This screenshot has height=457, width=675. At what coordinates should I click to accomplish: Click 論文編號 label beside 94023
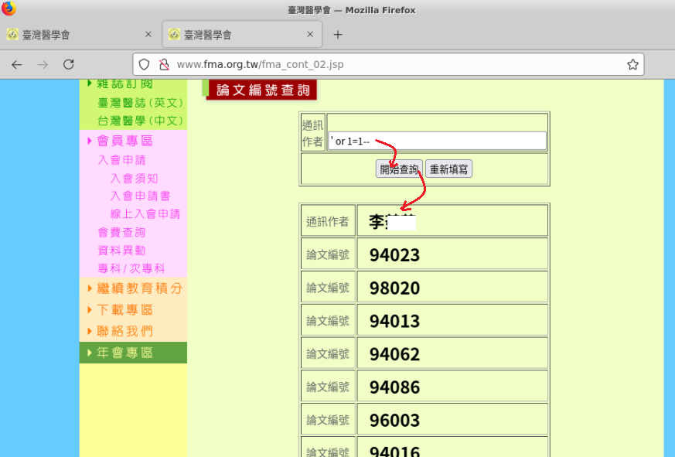tap(328, 255)
